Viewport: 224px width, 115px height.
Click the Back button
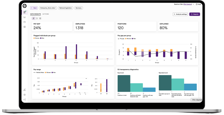34,8
